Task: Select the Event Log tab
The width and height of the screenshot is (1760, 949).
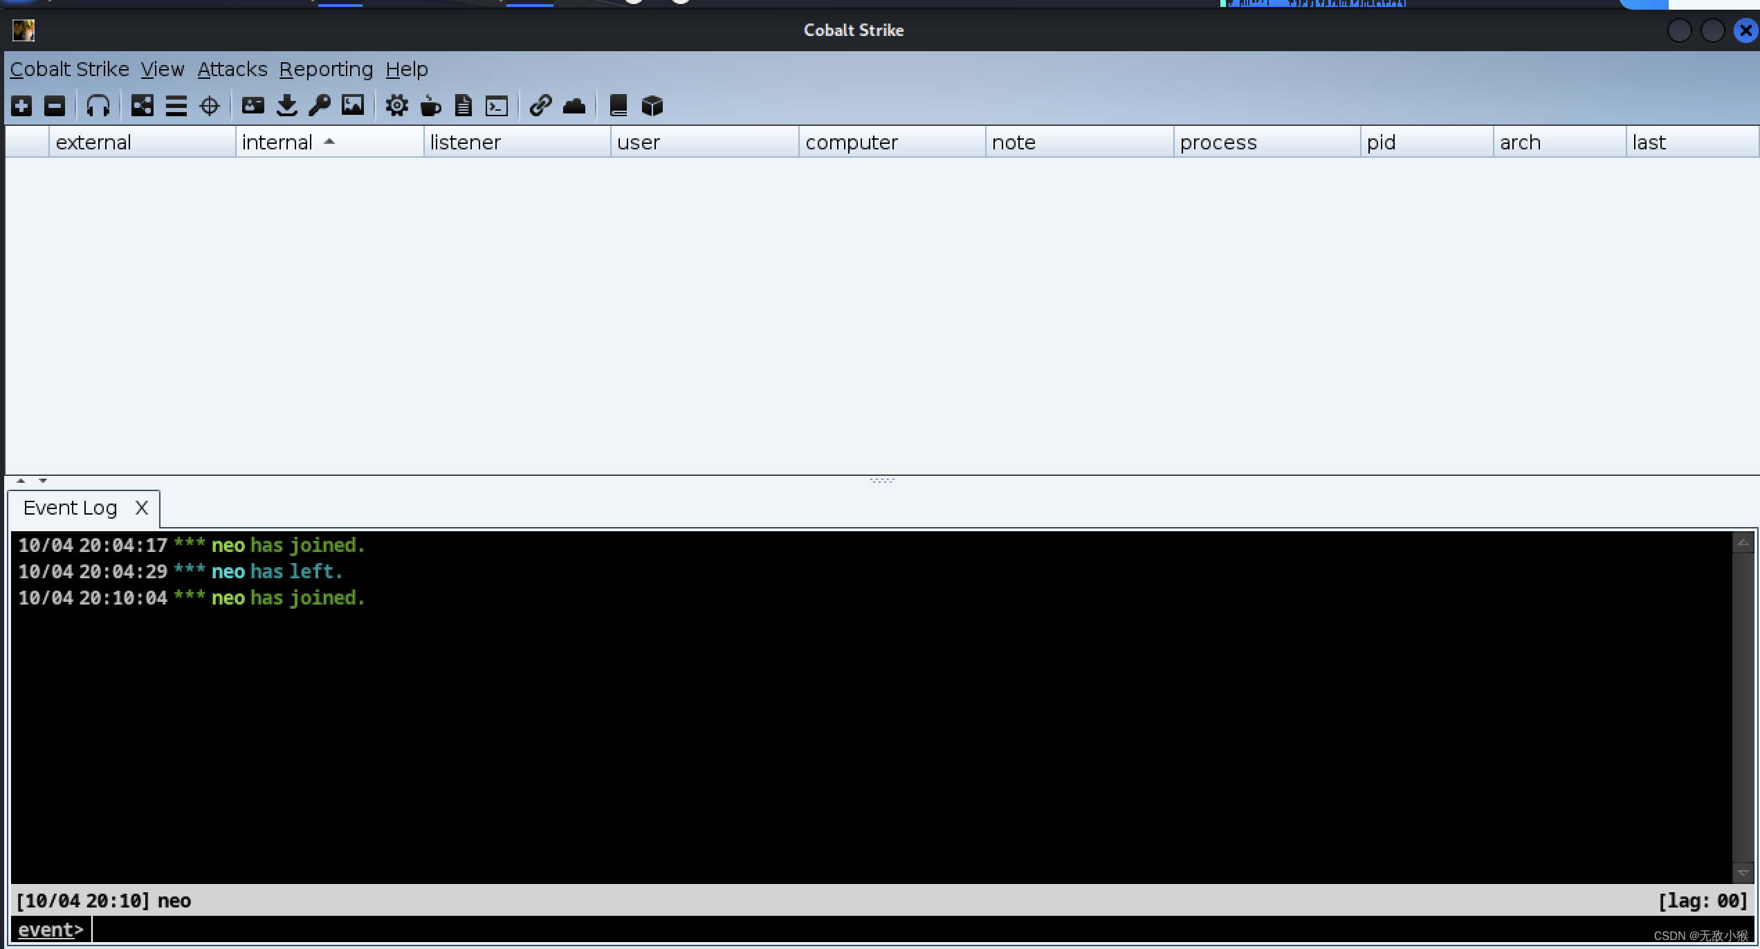Action: [x=70, y=507]
